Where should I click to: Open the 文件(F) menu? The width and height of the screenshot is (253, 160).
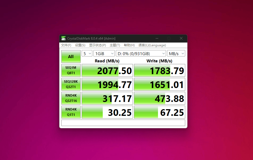pyautogui.click(x=66, y=45)
